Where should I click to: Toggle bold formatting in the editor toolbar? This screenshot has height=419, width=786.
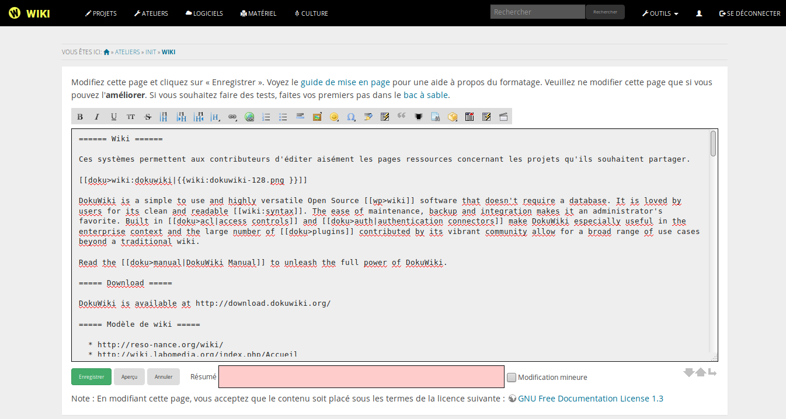[79, 117]
